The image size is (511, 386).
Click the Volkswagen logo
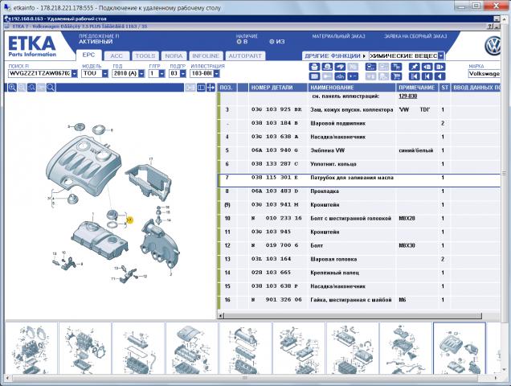493,46
